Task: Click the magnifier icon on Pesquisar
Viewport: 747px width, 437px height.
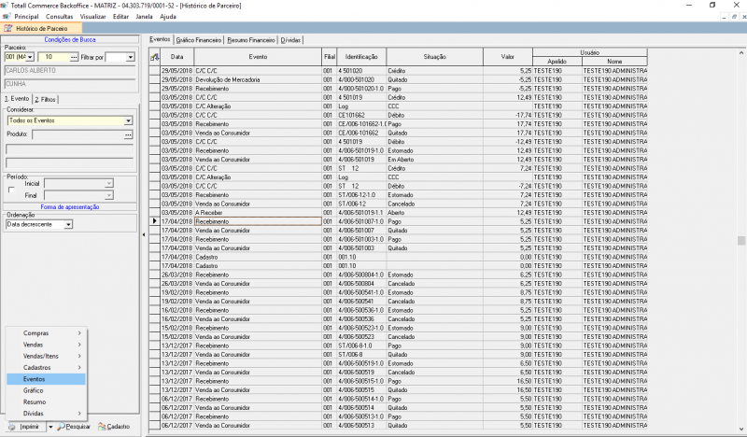Action: tap(62, 426)
